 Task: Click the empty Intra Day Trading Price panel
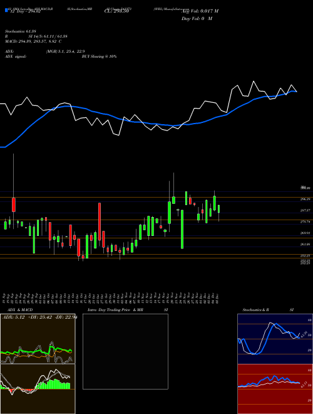click(x=125, y=351)
